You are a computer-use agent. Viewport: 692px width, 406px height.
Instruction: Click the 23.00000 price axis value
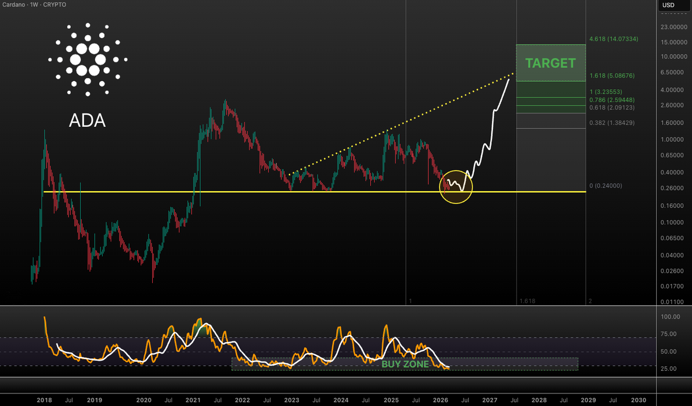[675, 27]
